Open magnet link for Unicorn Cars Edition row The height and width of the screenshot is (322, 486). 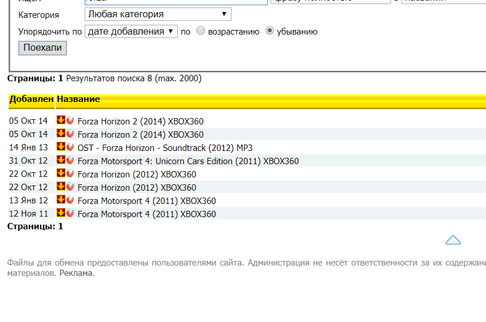pyautogui.click(x=70, y=160)
